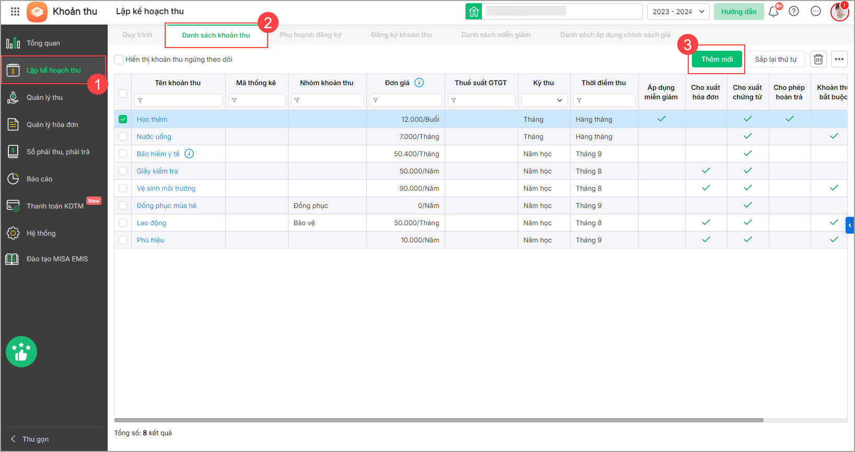
Task: Click the Tên khoản thu filter input
Action: pyautogui.click(x=179, y=100)
